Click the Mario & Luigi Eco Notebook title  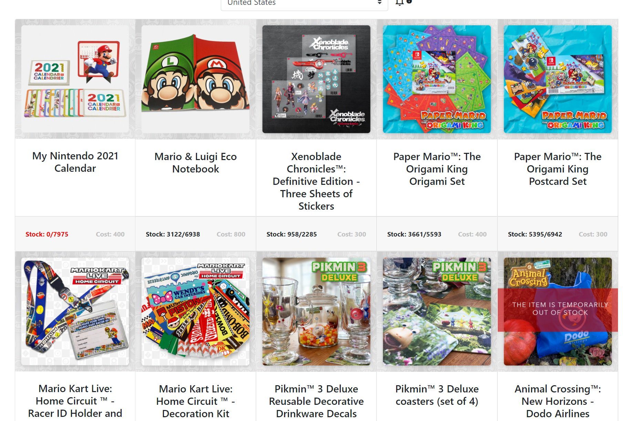coord(196,163)
